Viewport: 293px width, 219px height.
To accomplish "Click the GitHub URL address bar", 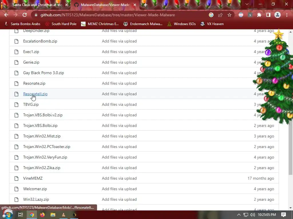I will coord(108,15).
